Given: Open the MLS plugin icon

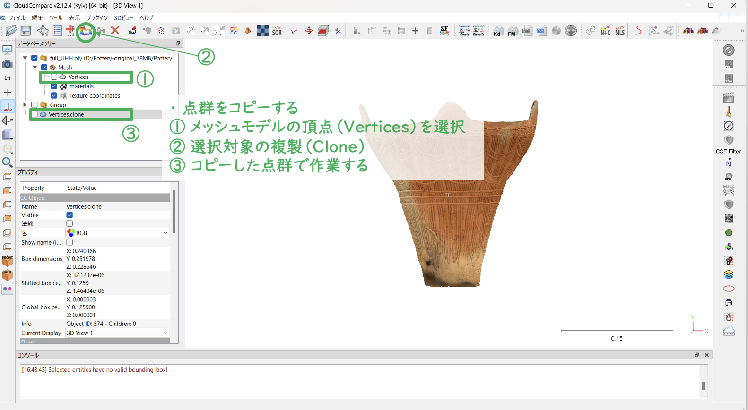Looking at the screenshot, I should click(x=620, y=31).
